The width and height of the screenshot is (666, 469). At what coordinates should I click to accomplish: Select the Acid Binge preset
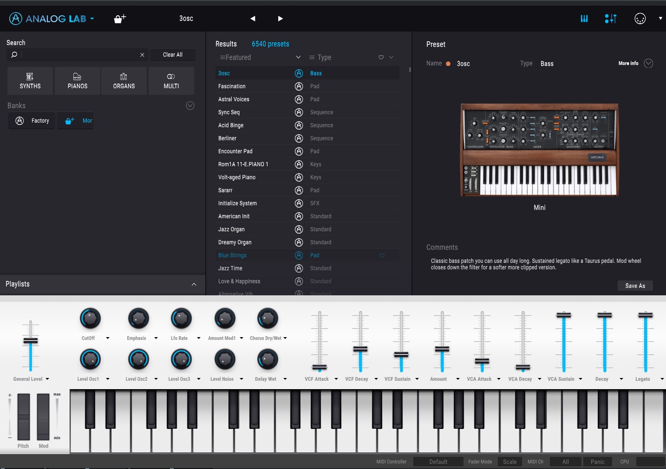(x=231, y=125)
